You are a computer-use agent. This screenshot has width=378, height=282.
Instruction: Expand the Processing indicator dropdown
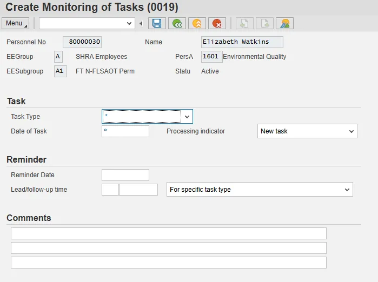[351, 131]
